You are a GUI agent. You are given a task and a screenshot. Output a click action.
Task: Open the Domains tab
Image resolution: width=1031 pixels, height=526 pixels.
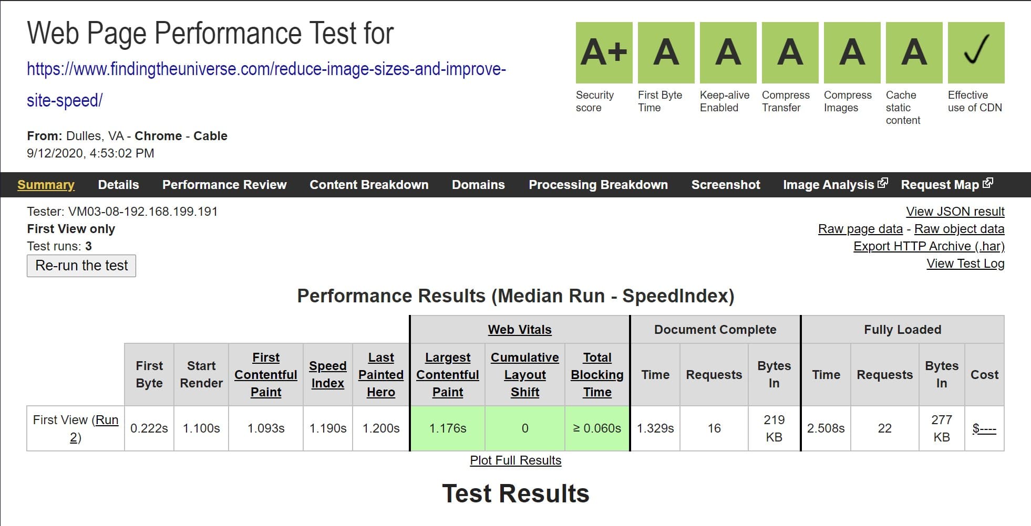point(478,184)
